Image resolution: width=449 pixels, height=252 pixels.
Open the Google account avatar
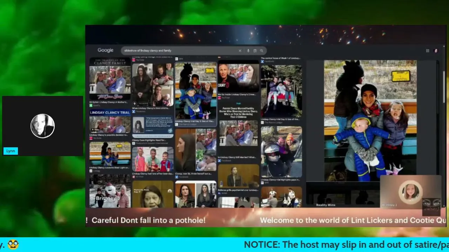point(436,51)
